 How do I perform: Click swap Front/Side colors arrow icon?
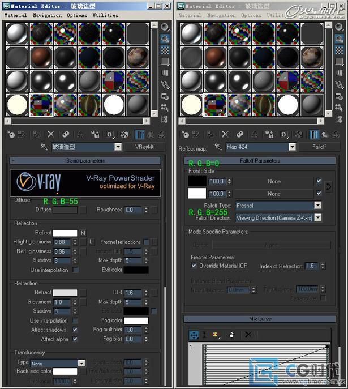[x=329, y=187]
